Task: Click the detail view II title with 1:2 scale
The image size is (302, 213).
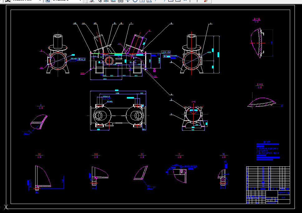Action: pyautogui.click(x=39, y=155)
